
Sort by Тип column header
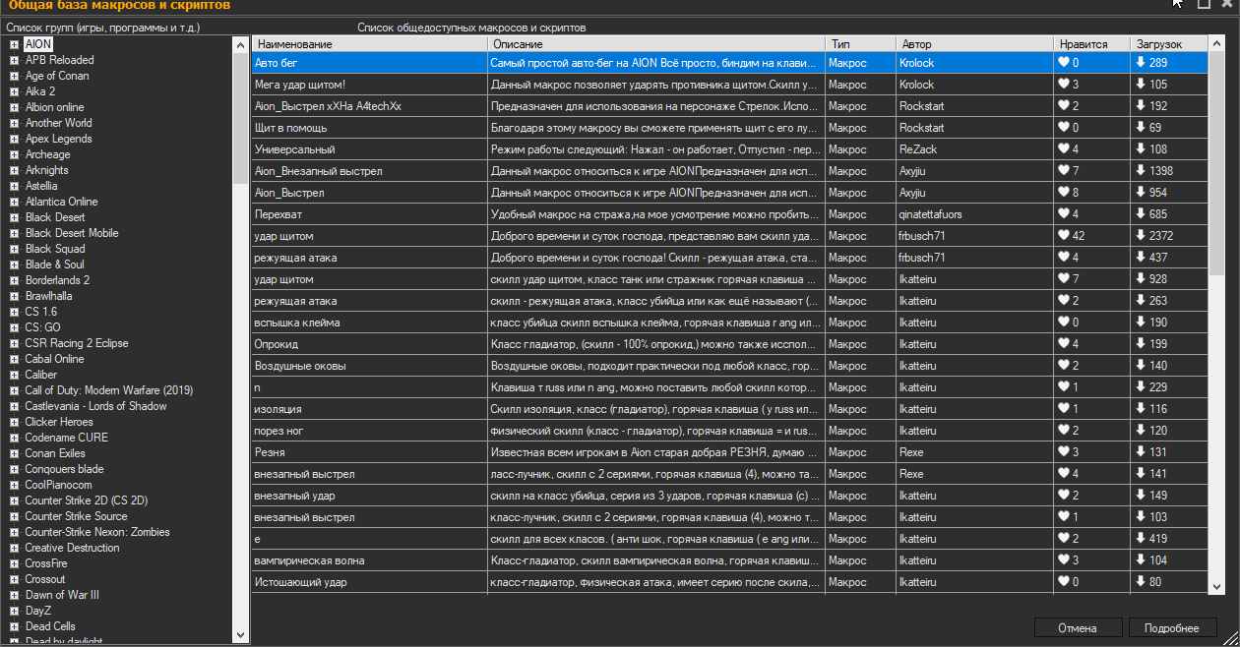point(860,44)
